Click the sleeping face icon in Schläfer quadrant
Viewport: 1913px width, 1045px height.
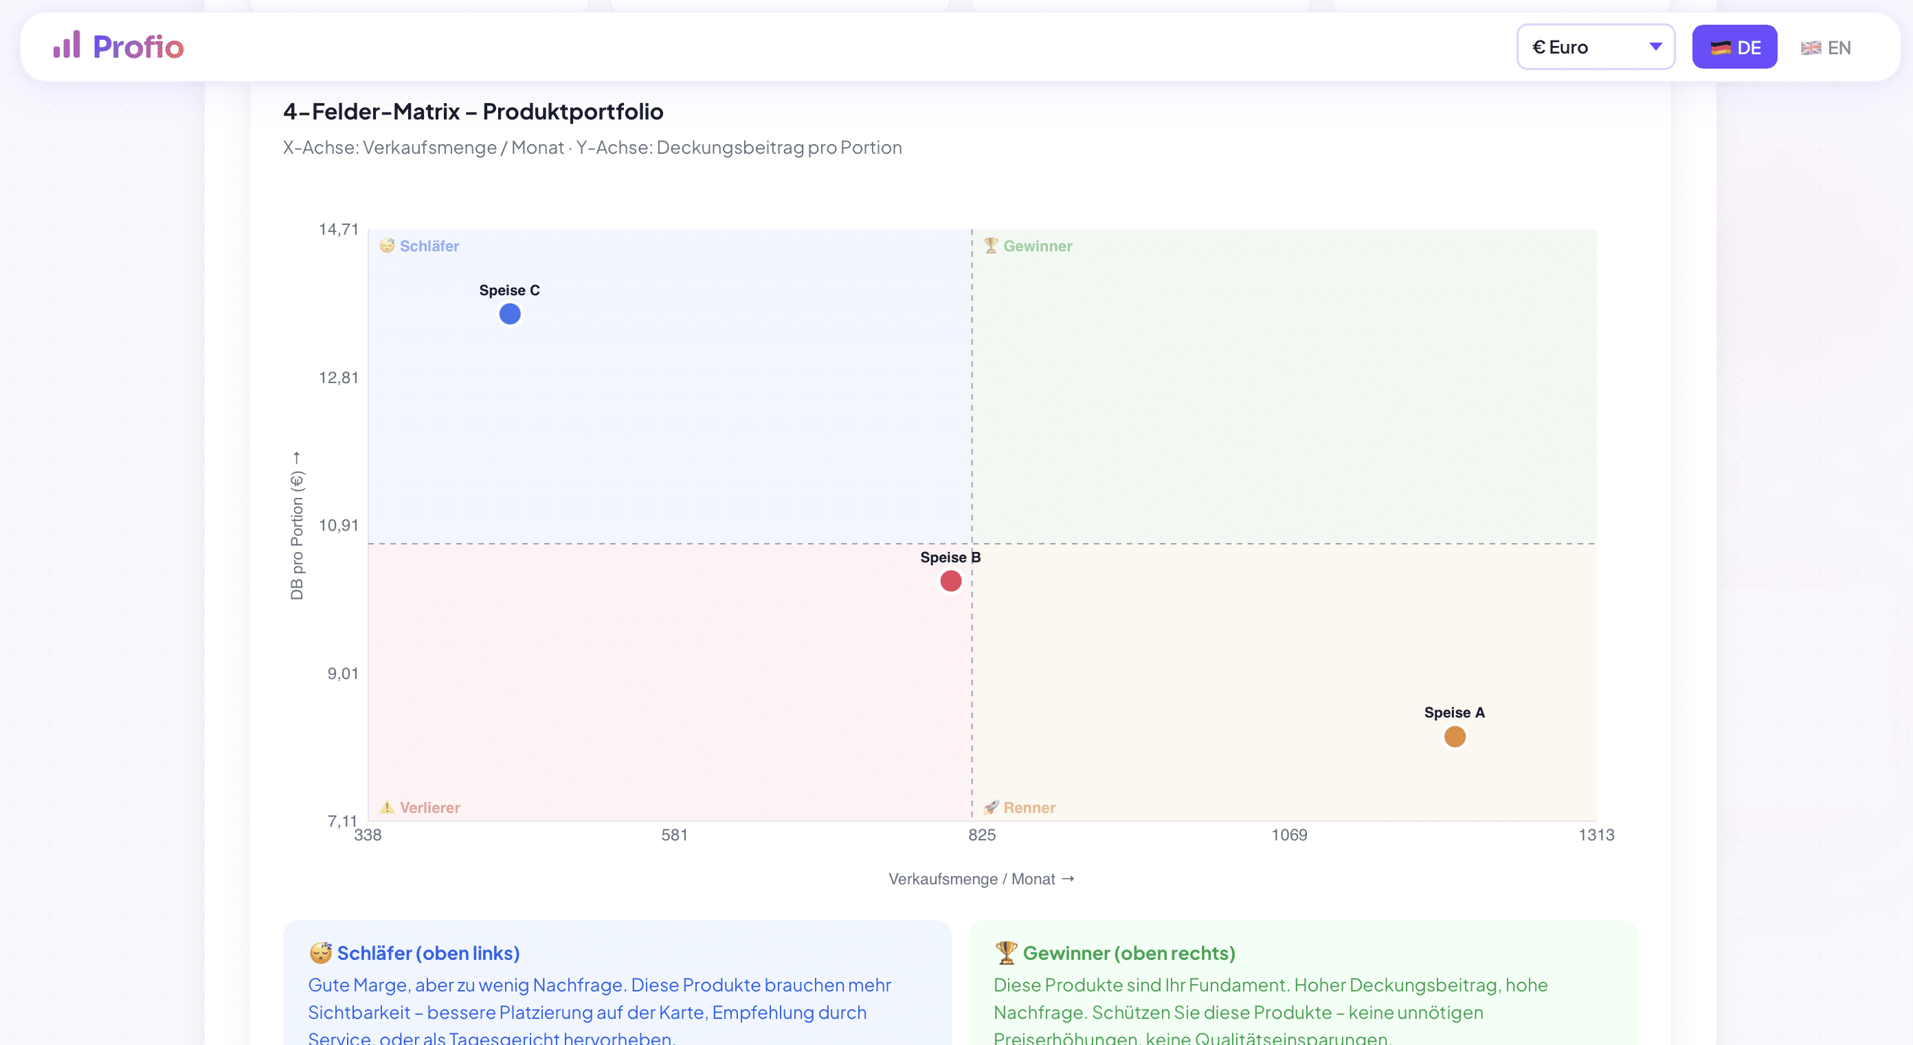tap(387, 246)
